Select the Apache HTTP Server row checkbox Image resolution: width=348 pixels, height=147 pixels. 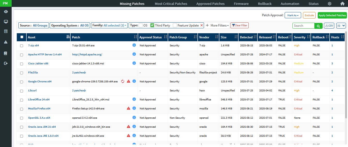tap(22, 55)
